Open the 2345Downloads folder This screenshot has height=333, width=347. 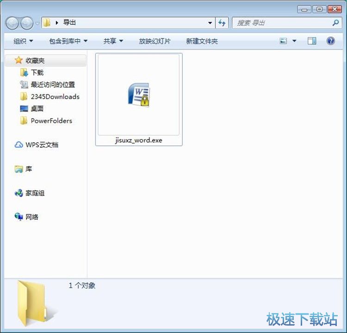tap(55, 97)
